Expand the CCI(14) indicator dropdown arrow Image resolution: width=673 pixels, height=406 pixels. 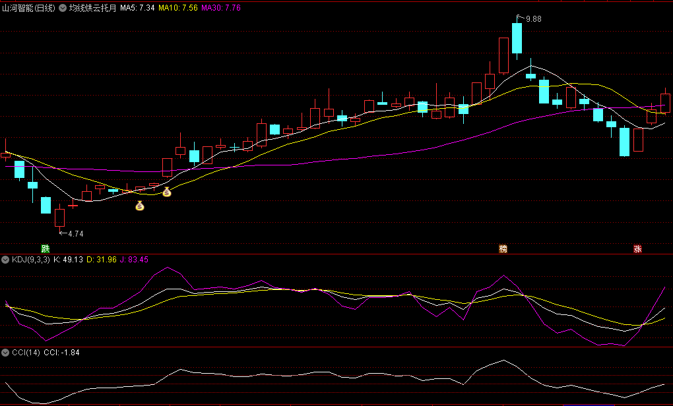point(6,353)
